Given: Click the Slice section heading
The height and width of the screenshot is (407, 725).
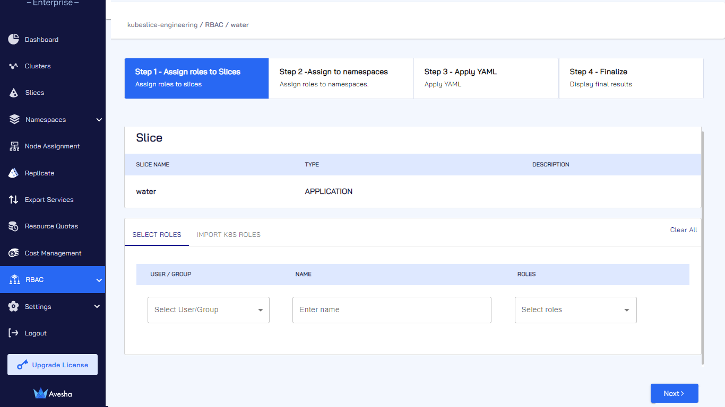Looking at the screenshot, I should [149, 138].
